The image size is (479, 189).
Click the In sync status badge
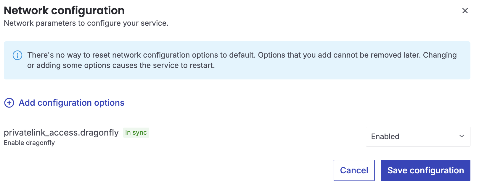point(136,133)
